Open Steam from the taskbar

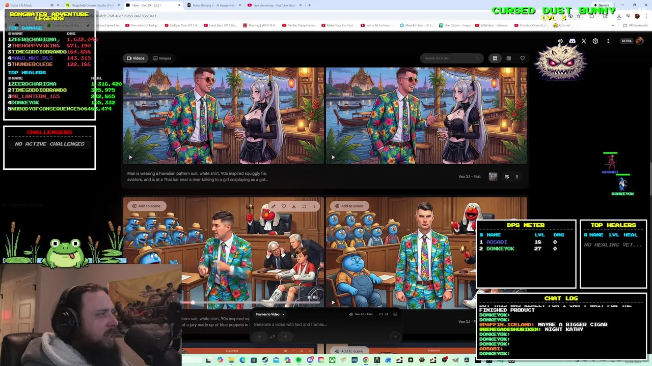pos(265,360)
